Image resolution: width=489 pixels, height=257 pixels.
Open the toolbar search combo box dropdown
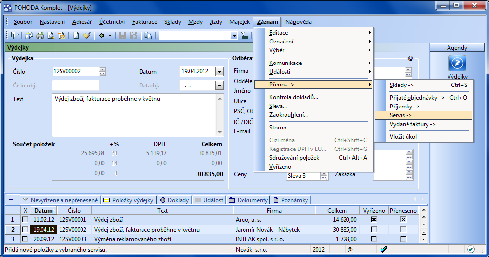click(234, 36)
